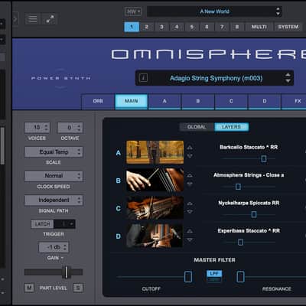
Task: Open the patch info icon
Action: pos(143,78)
